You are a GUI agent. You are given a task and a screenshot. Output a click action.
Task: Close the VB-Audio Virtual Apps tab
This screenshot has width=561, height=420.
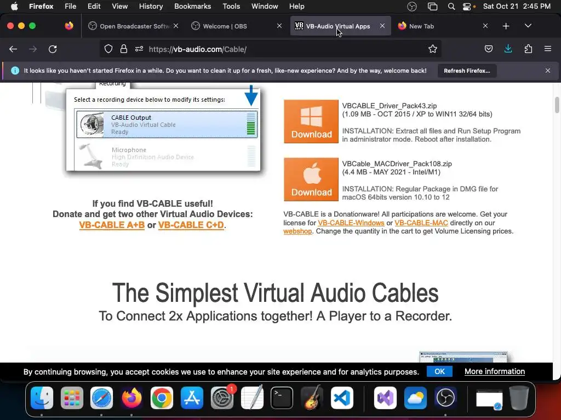point(382,26)
